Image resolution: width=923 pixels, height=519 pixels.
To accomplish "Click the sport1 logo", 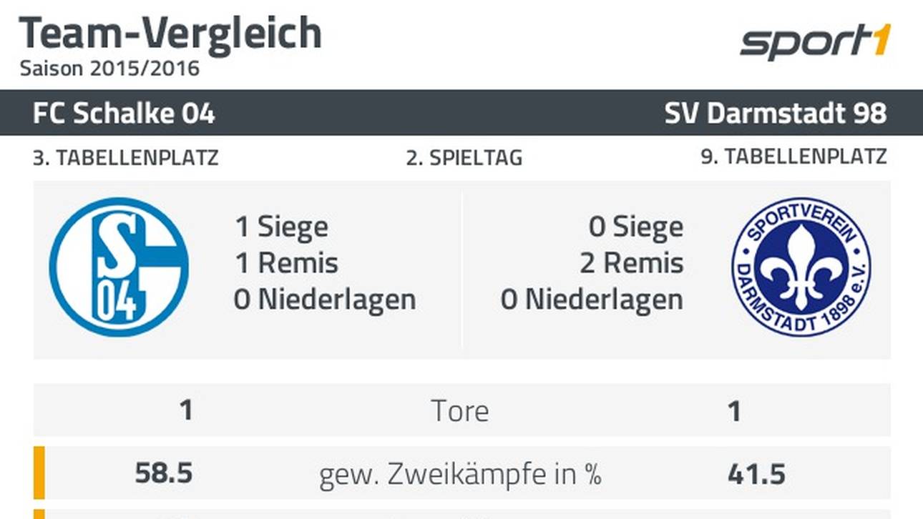I will (x=816, y=42).
